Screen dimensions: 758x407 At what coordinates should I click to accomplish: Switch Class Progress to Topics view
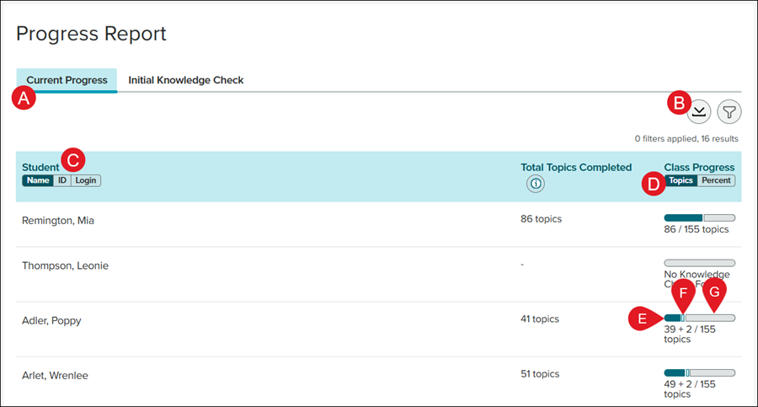point(681,180)
